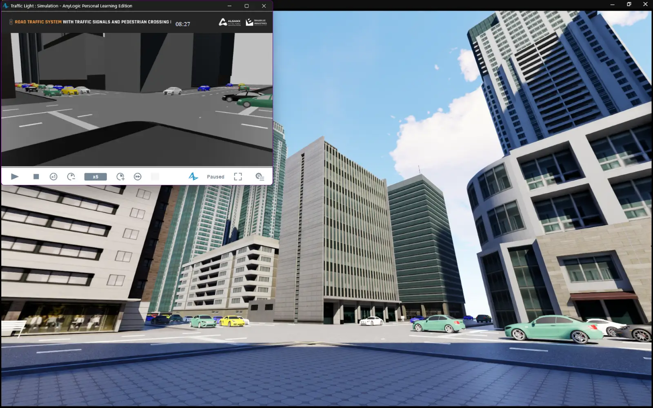
Task: Click the Paused status label
Action: (215, 177)
